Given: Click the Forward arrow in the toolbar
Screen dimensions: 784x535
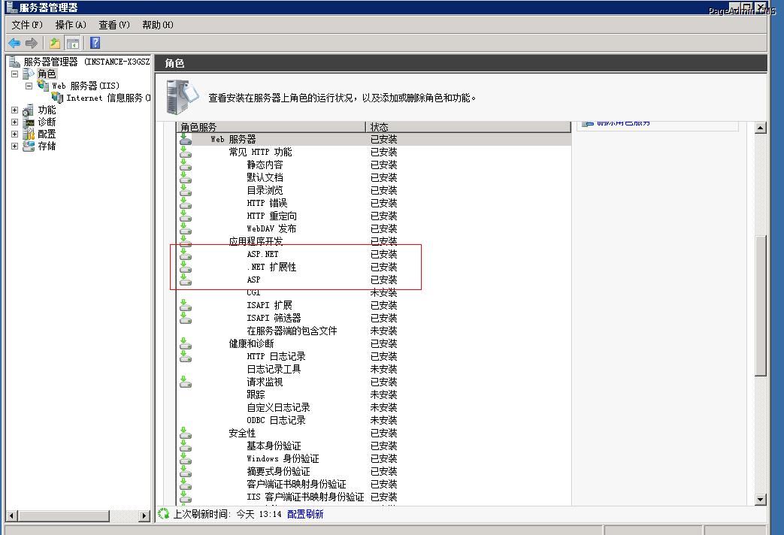Looking at the screenshot, I should [x=32, y=43].
